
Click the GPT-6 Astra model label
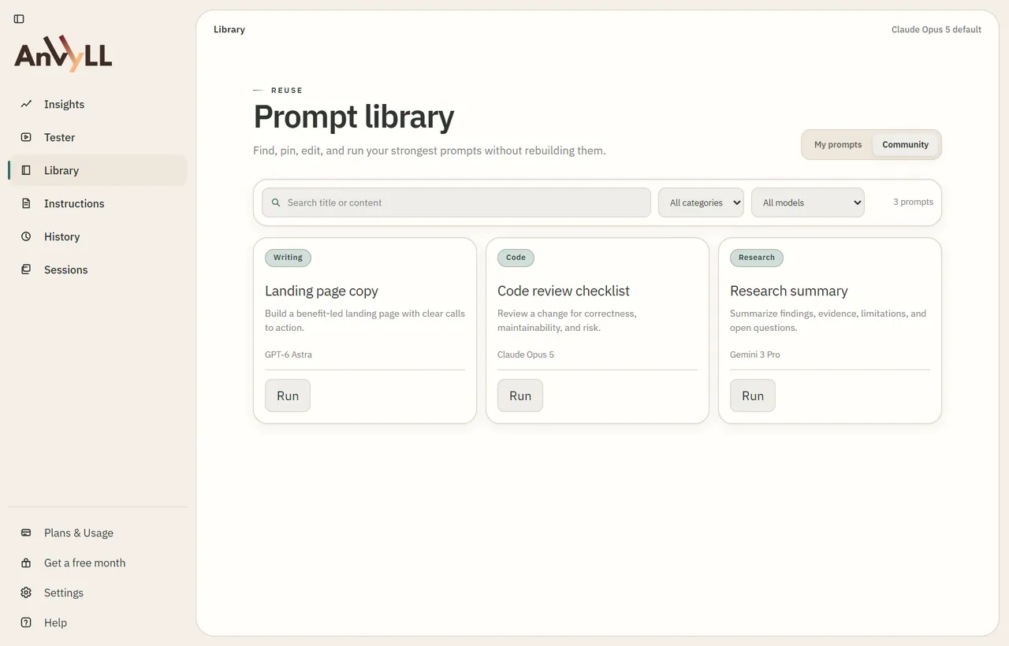tap(289, 355)
